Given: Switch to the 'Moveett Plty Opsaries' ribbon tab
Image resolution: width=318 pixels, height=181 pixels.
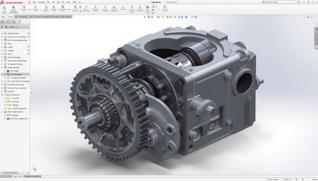Looking at the screenshot, I should [51, 17].
